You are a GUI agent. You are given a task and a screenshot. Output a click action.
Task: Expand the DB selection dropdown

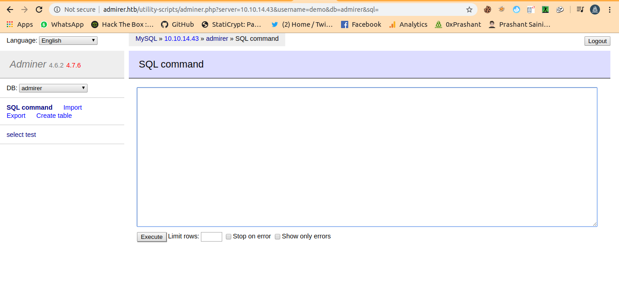tap(53, 88)
